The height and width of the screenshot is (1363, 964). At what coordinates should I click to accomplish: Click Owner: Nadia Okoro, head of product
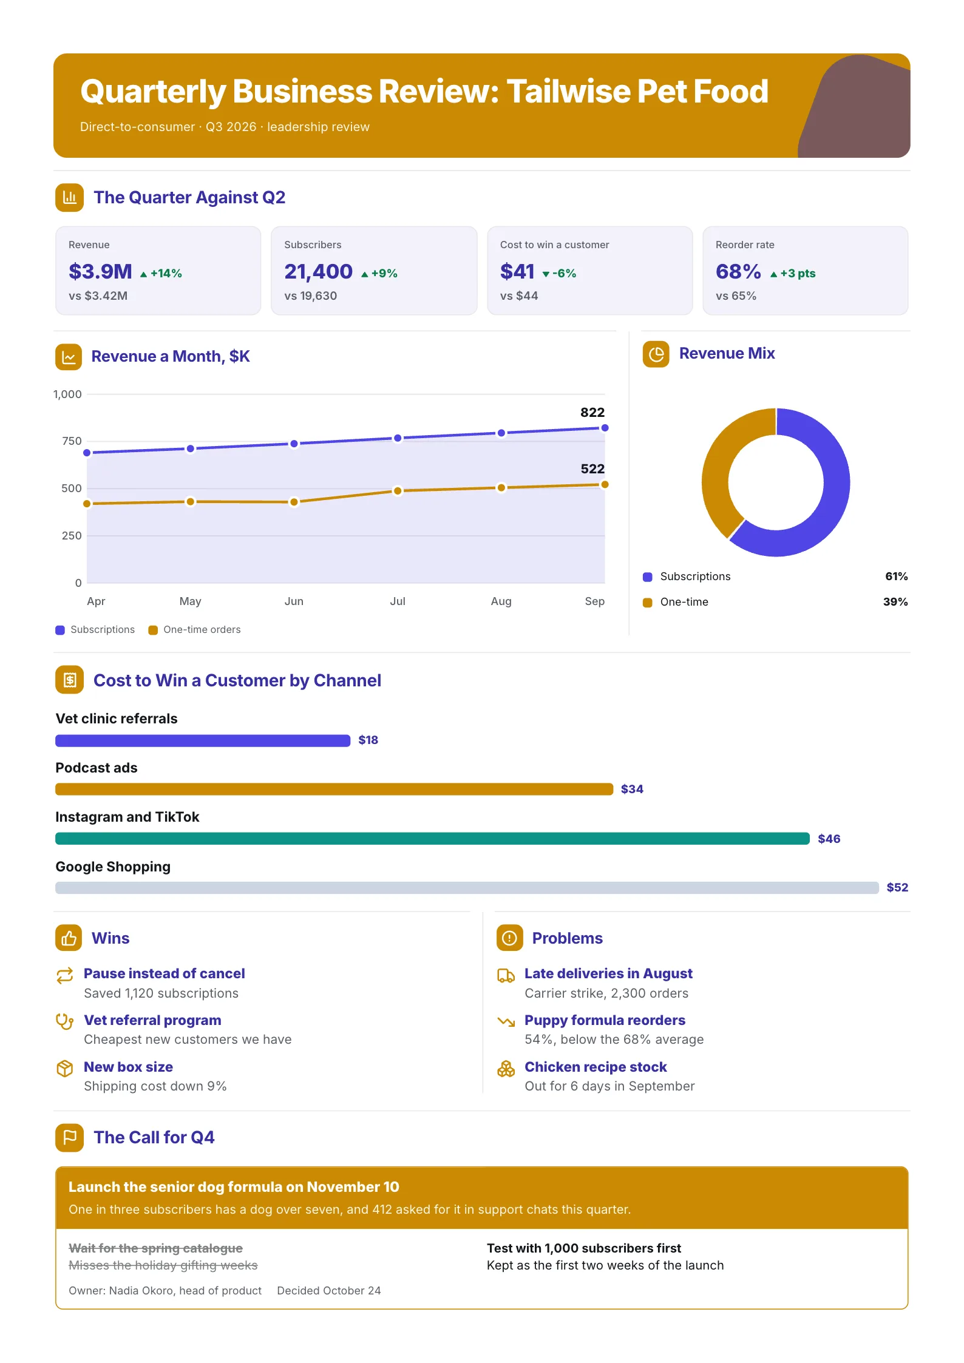coord(165,1291)
